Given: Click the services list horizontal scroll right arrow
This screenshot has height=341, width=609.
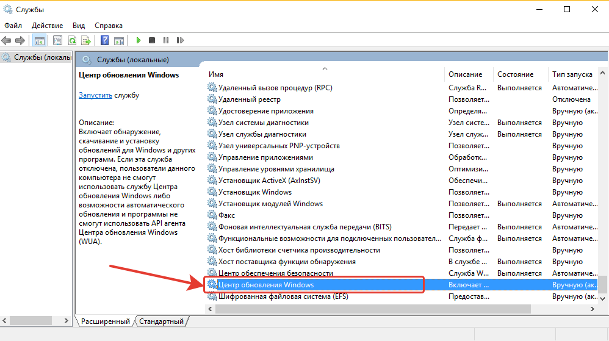Looking at the screenshot, I should click(x=593, y=309).
